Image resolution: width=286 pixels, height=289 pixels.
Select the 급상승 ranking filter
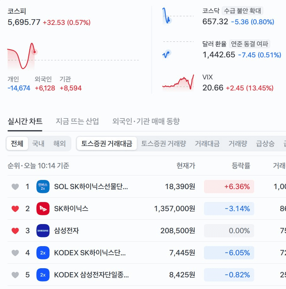265,143
